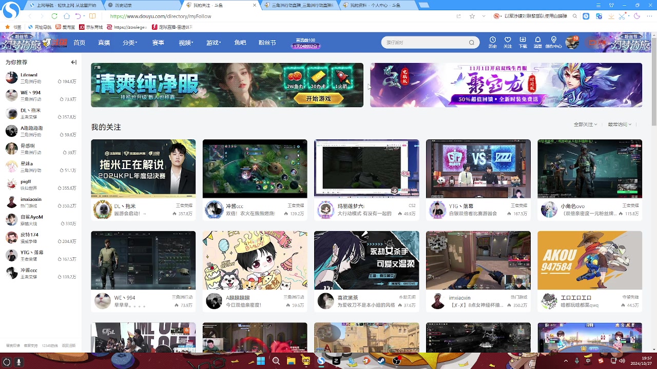Screen dimensions: 657x369
Task: Click the search magnifier icon in search box
Action: tap(471, 43)
